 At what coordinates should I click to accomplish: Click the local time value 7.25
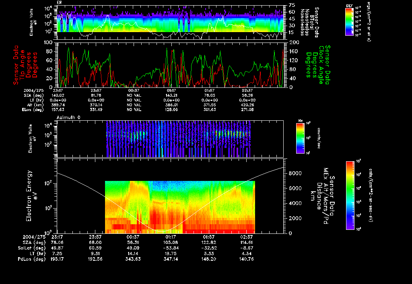click(57, 254)
